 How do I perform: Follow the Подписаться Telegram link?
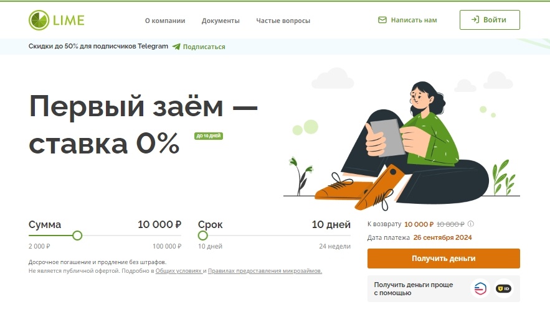pyautogui.click(x=204, y=47)
